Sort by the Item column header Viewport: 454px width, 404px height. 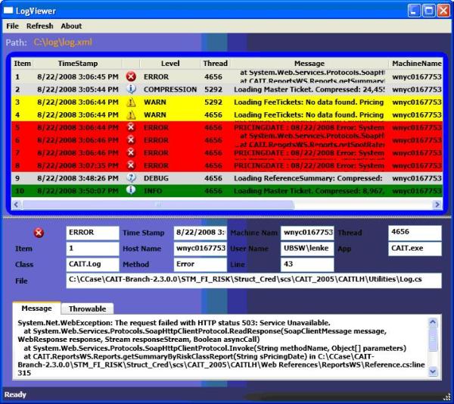click(x=23, y=64)
